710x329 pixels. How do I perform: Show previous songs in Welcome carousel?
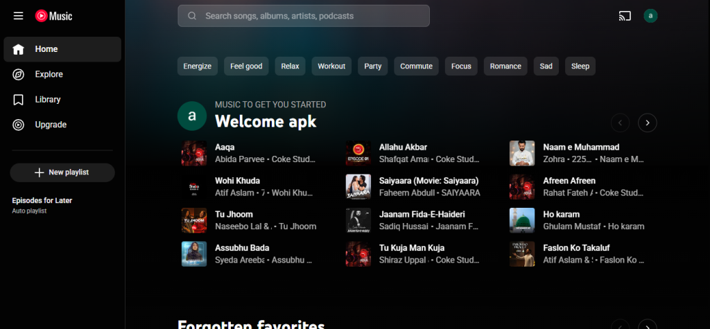tap(620, 123)
